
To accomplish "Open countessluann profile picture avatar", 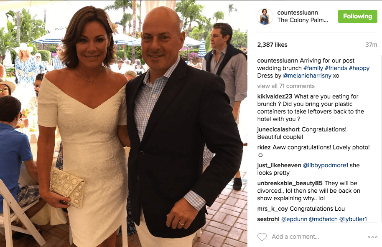I will pyautogui.click(x=265, y=16).
